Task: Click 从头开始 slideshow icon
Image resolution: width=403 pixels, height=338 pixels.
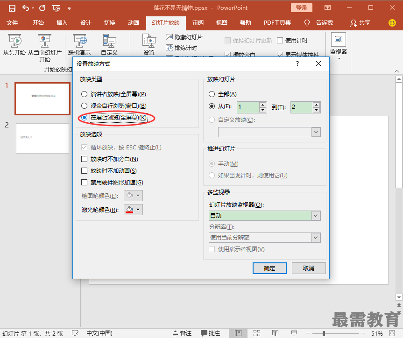Action: pos(14,45)
